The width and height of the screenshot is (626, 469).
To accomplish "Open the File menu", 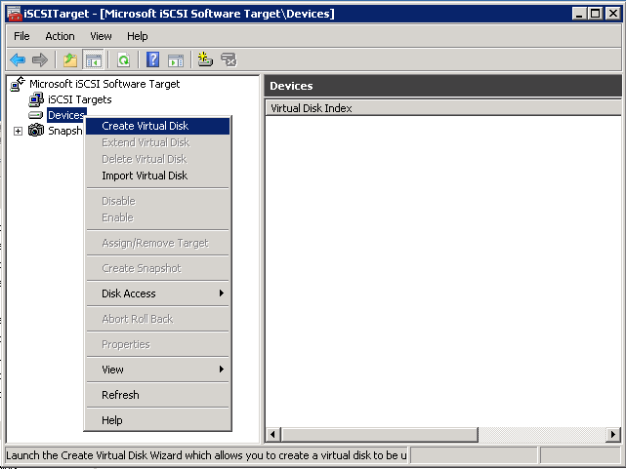I will click(x=21, y=36).
